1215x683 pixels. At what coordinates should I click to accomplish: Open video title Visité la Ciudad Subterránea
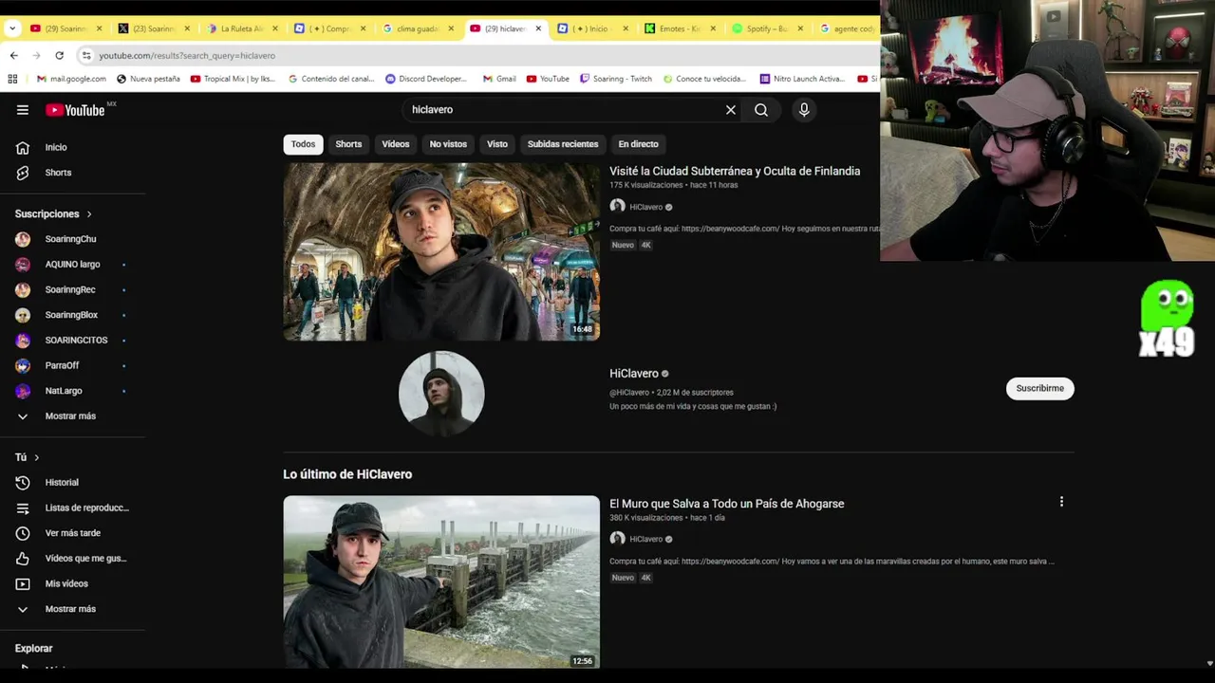[x=735, y=172]
